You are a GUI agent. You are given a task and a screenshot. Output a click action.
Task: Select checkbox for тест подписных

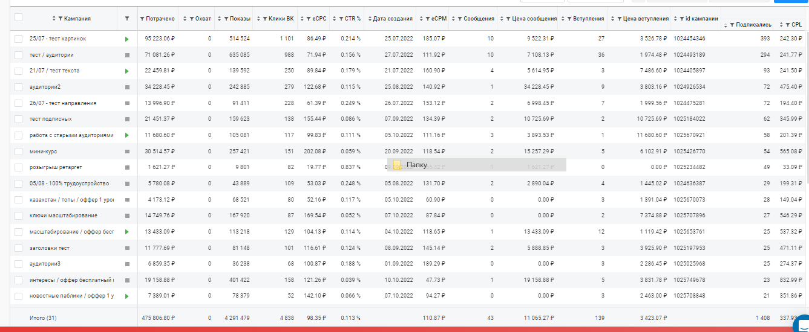point(18,119)
